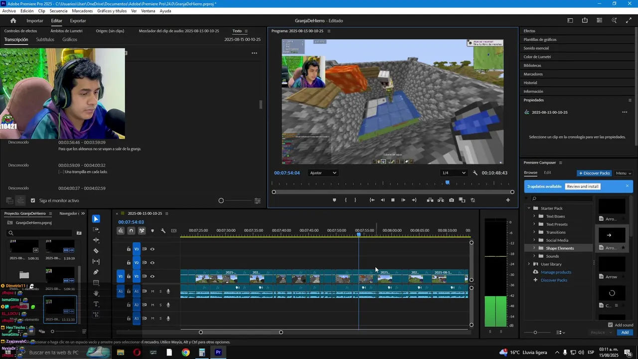Click the Add button in Composer
The width and height of the screenshot is (638, 359).
[625, 333]
